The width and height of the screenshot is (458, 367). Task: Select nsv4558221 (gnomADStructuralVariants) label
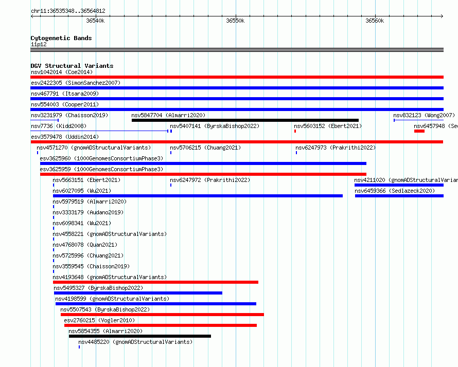click(110, 234)
